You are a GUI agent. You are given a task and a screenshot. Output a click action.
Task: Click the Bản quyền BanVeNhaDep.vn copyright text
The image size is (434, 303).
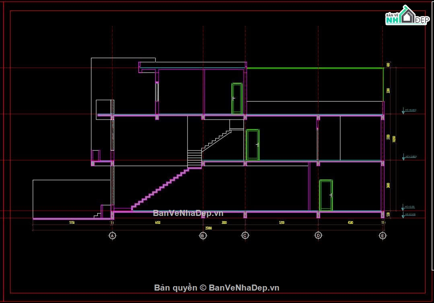pyautogui.click(x=216, y=288)
